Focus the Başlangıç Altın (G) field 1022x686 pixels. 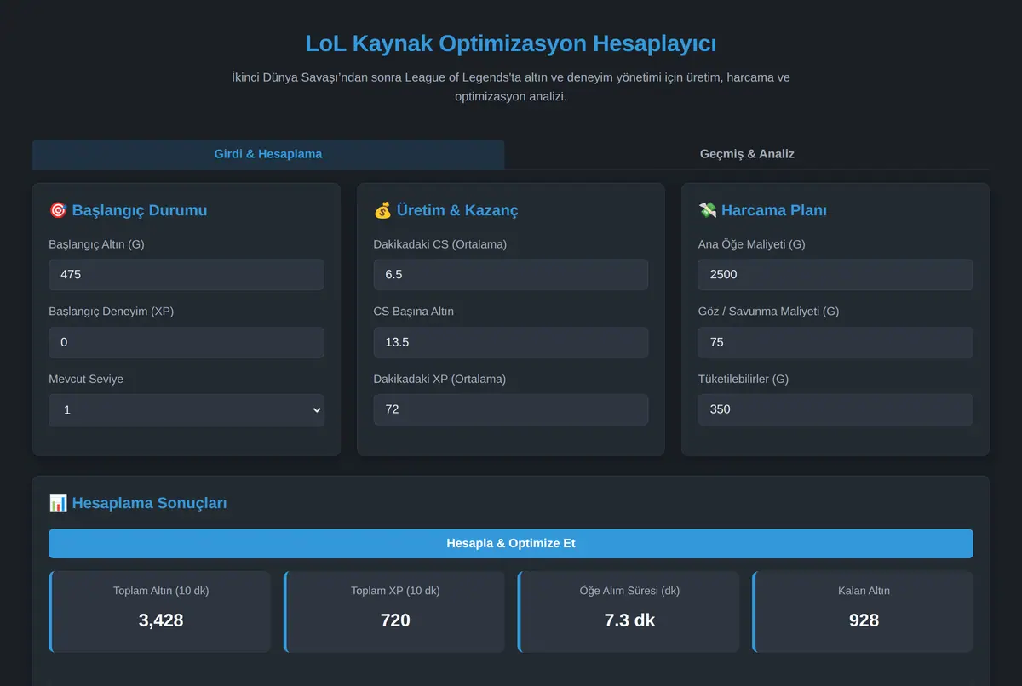(x=187, y=275)
